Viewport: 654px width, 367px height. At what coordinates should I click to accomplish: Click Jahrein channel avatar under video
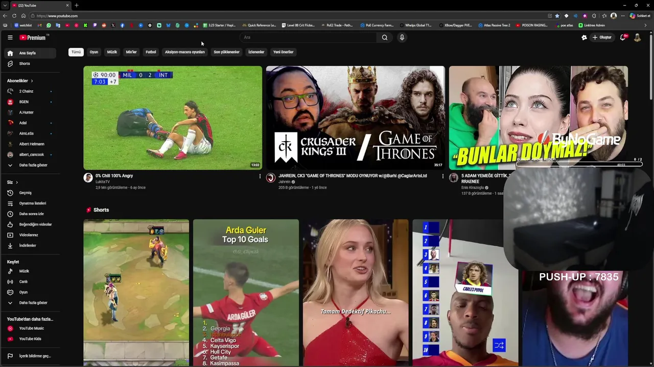point(271,177)
